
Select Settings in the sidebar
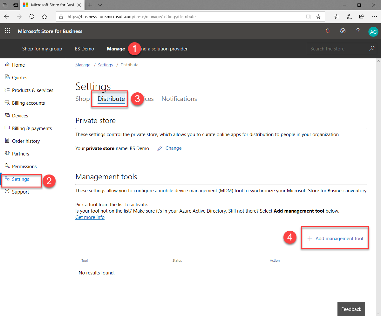pyautogui.click(x=17, y=179)
